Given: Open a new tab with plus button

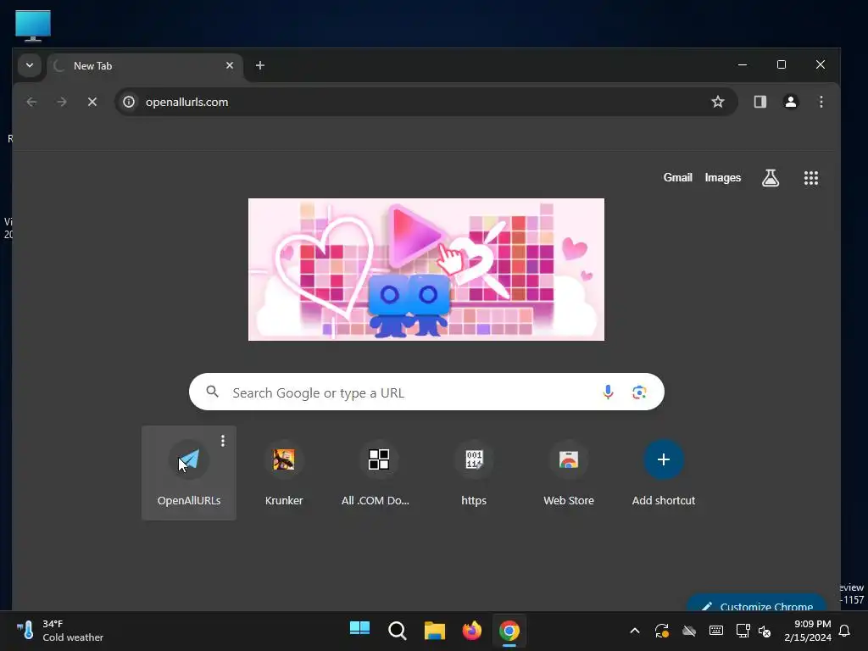Looking at the screenshot, I should pos(259,65).
